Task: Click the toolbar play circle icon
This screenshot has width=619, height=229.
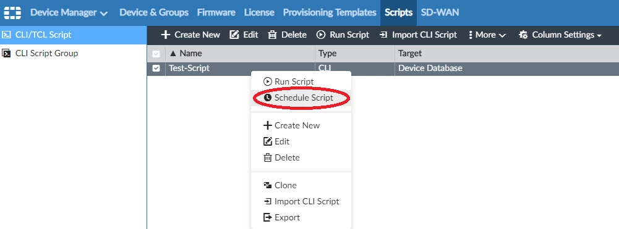Action: tap(320, 35)
